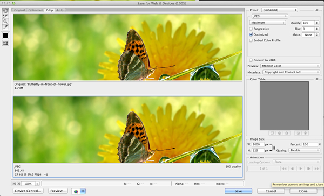324x196 pixels.
Task: Open the 100% zoom level dropdown
Action: point(30,184)
